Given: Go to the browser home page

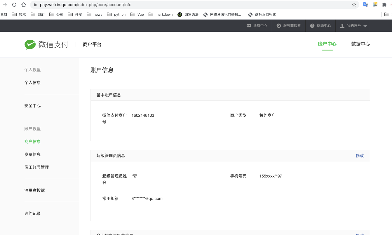Looking at the screenshot, I should [x=24, y=5].
